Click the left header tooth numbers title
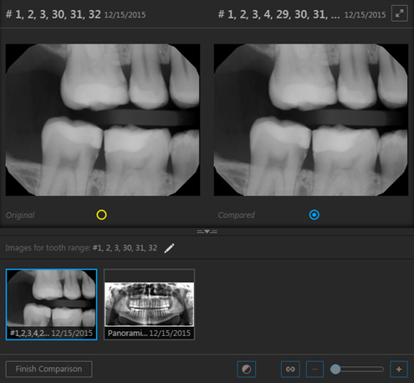This screenshot has width=414, height=383. point(54,14)
